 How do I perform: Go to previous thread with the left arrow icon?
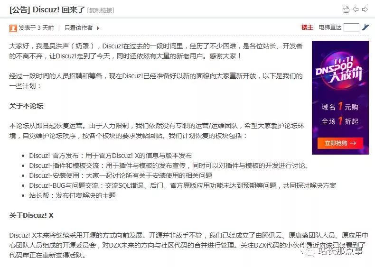coord(356,9)
